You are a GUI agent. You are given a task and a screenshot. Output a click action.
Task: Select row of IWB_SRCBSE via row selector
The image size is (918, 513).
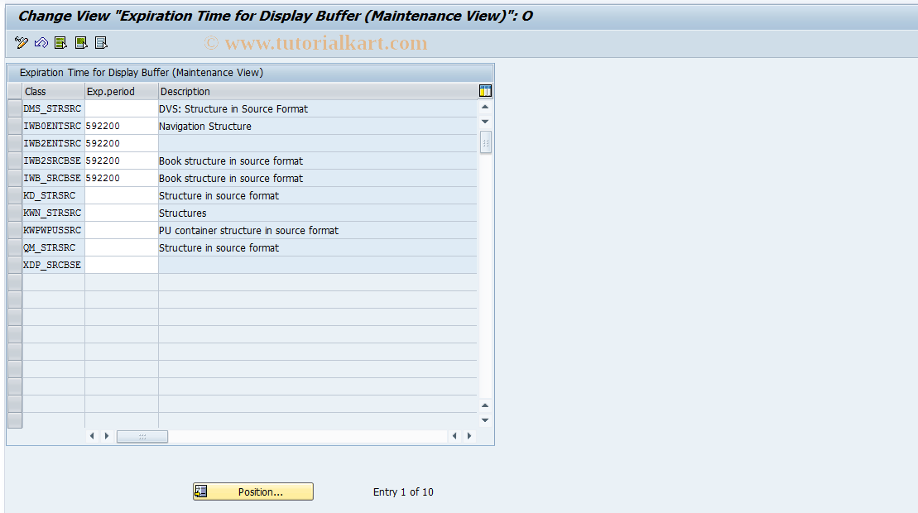click(15, 179)
